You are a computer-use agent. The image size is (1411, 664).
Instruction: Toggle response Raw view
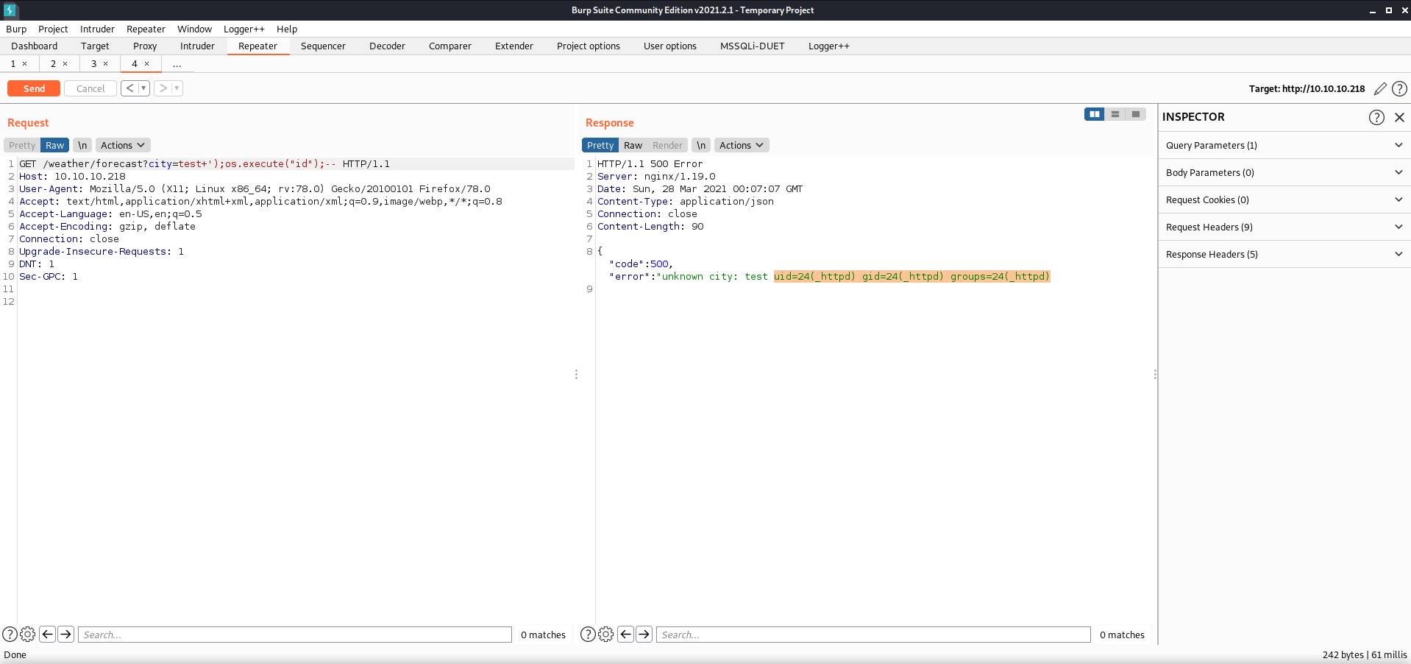pyautogui.click(x=633, y=145)
